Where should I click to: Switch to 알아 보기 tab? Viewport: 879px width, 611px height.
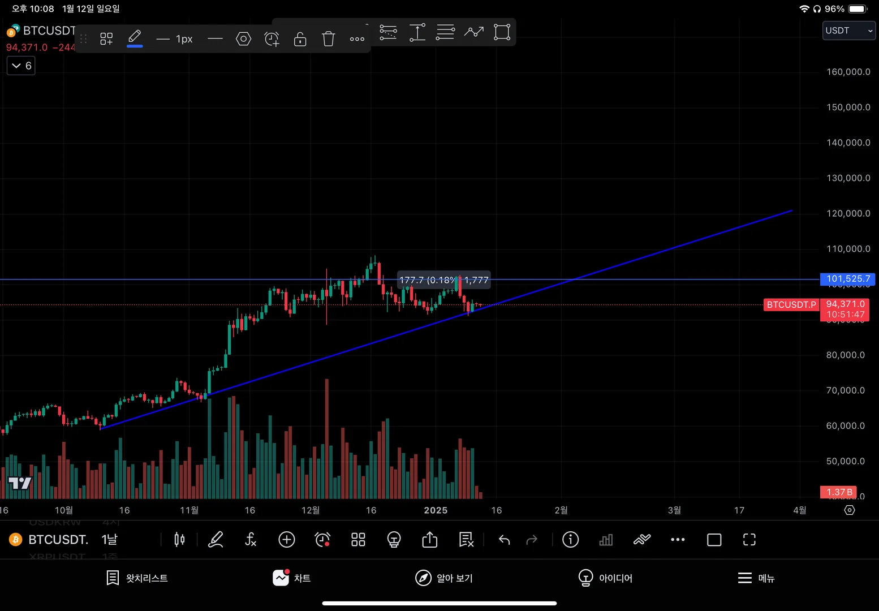444,578
